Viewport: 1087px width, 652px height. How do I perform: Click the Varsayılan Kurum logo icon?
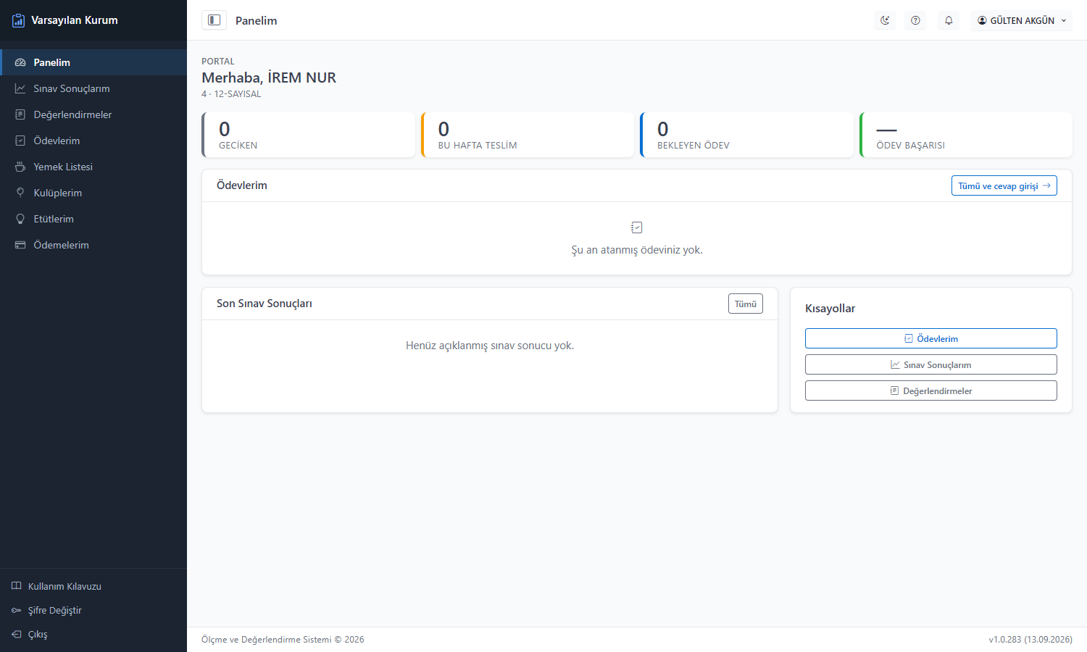coord(18,20)
